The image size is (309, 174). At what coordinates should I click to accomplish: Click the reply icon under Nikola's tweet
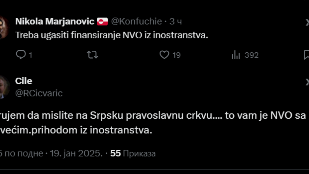(21, 55)
